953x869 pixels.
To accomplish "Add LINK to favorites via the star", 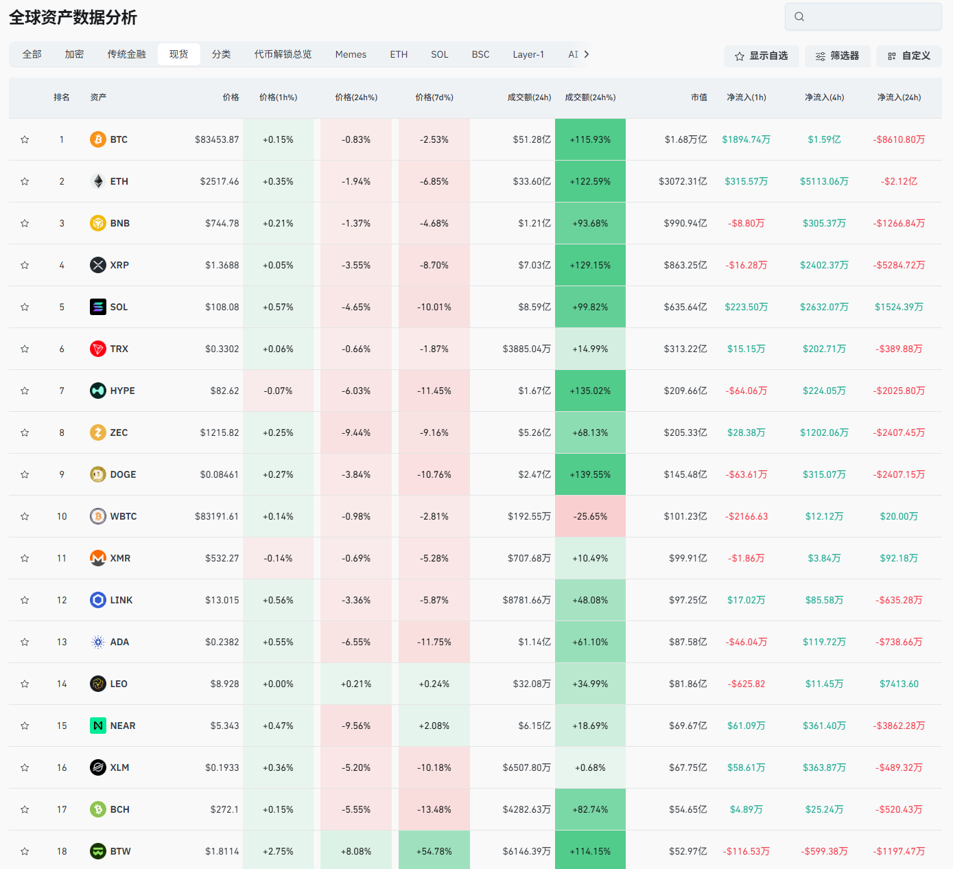I will [25, 600].
